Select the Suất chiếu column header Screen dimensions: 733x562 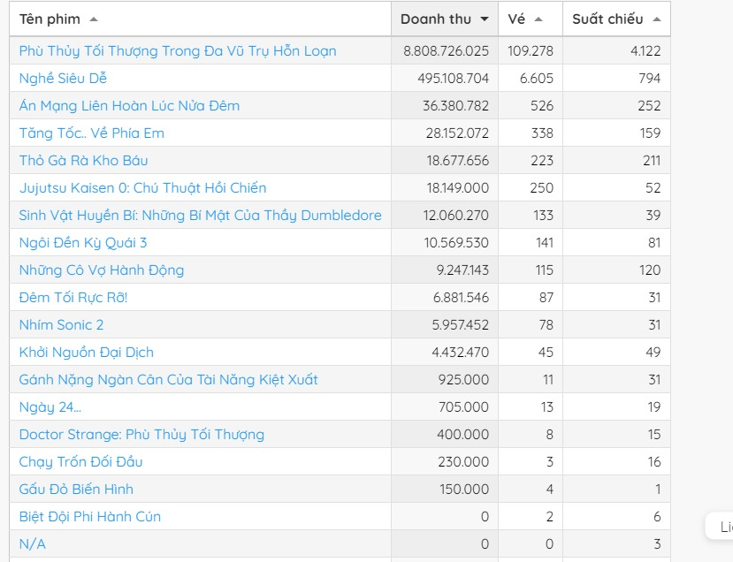click(616, 19)
